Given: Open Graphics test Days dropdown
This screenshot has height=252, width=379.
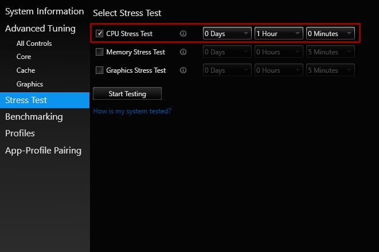Looking at the screenshot, I should tap(227, 70).
